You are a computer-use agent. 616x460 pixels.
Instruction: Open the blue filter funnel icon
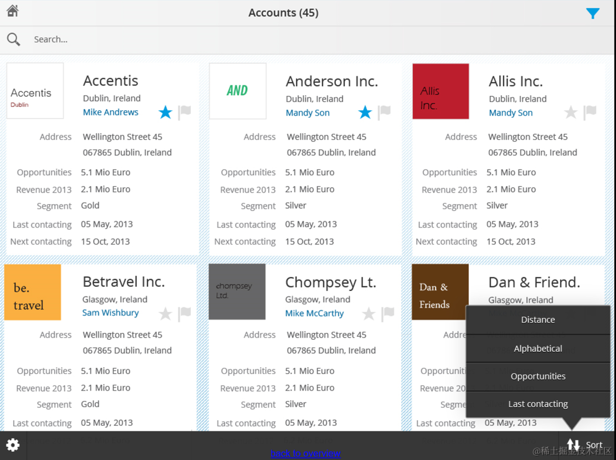[593, 13]
